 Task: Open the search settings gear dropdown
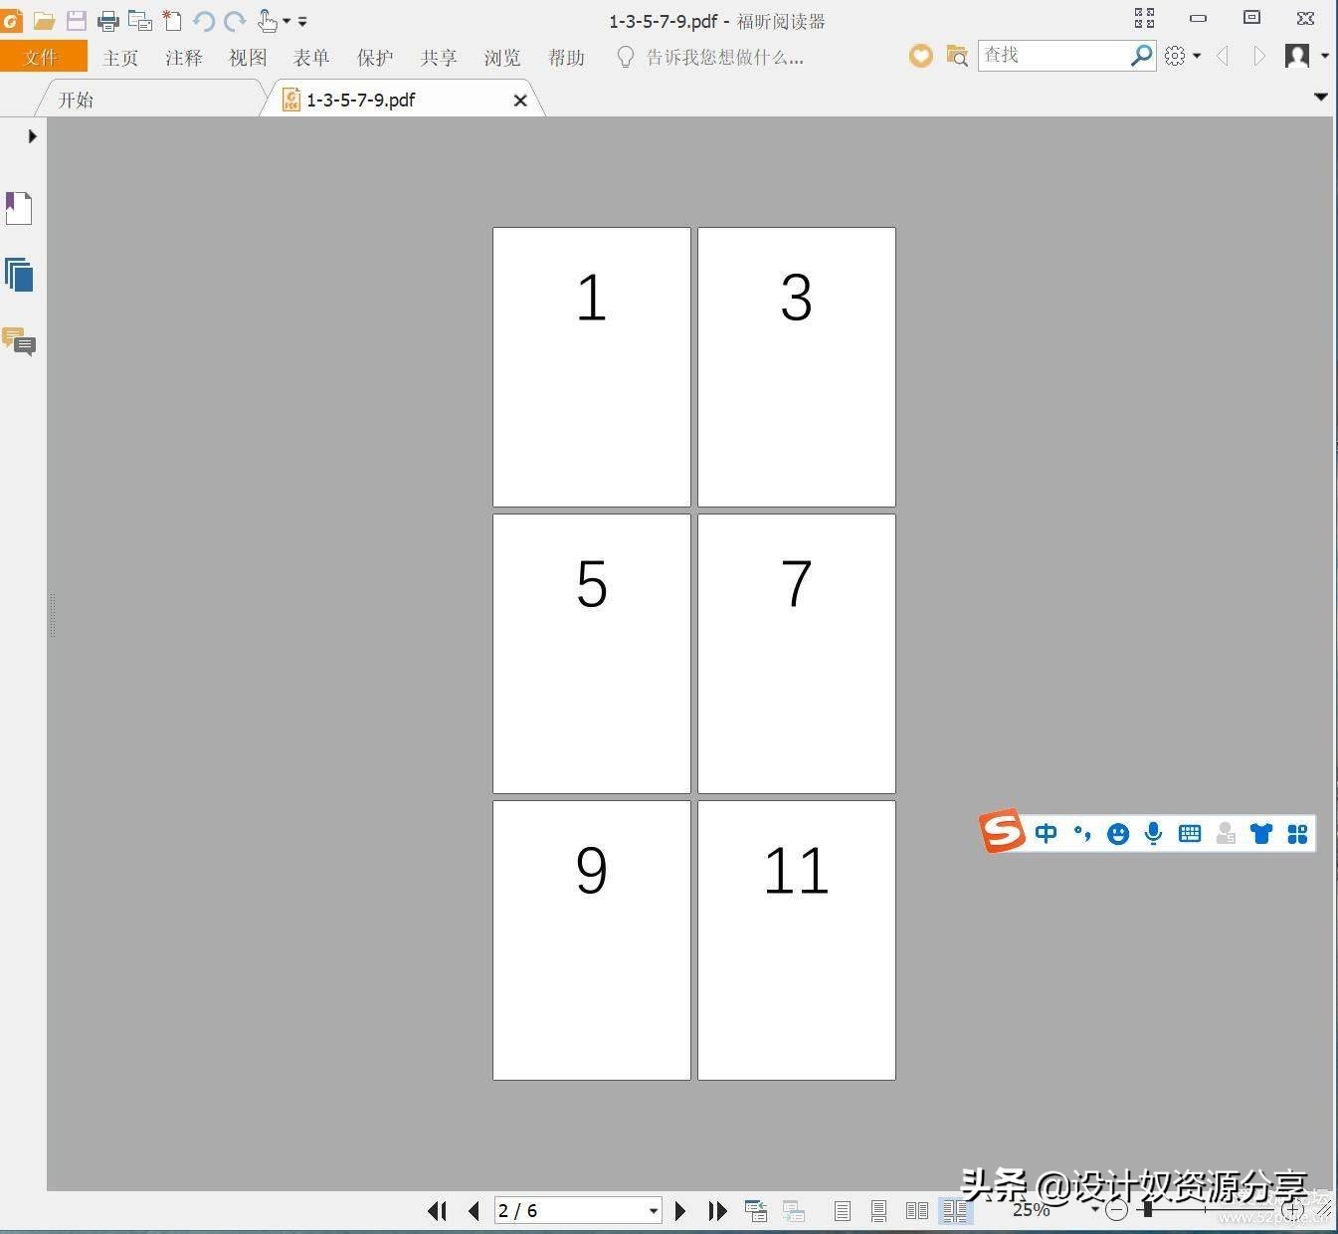1182,56
